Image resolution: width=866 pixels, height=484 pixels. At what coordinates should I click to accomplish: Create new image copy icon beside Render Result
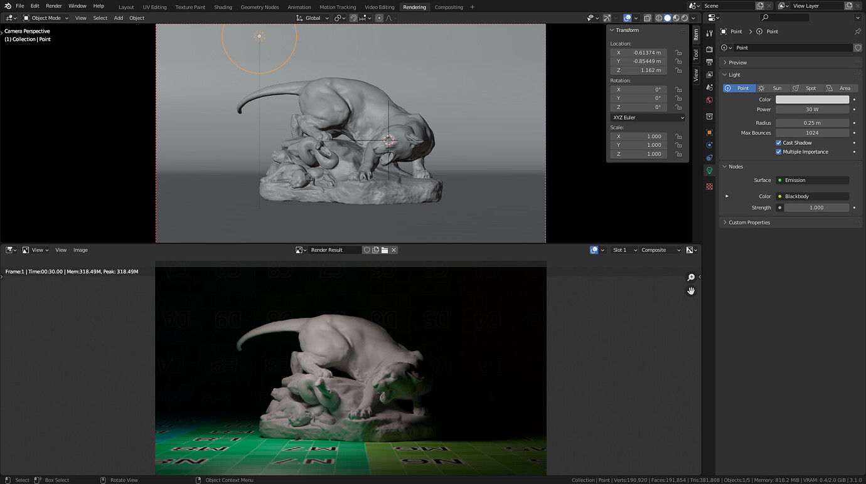[376, 250]
